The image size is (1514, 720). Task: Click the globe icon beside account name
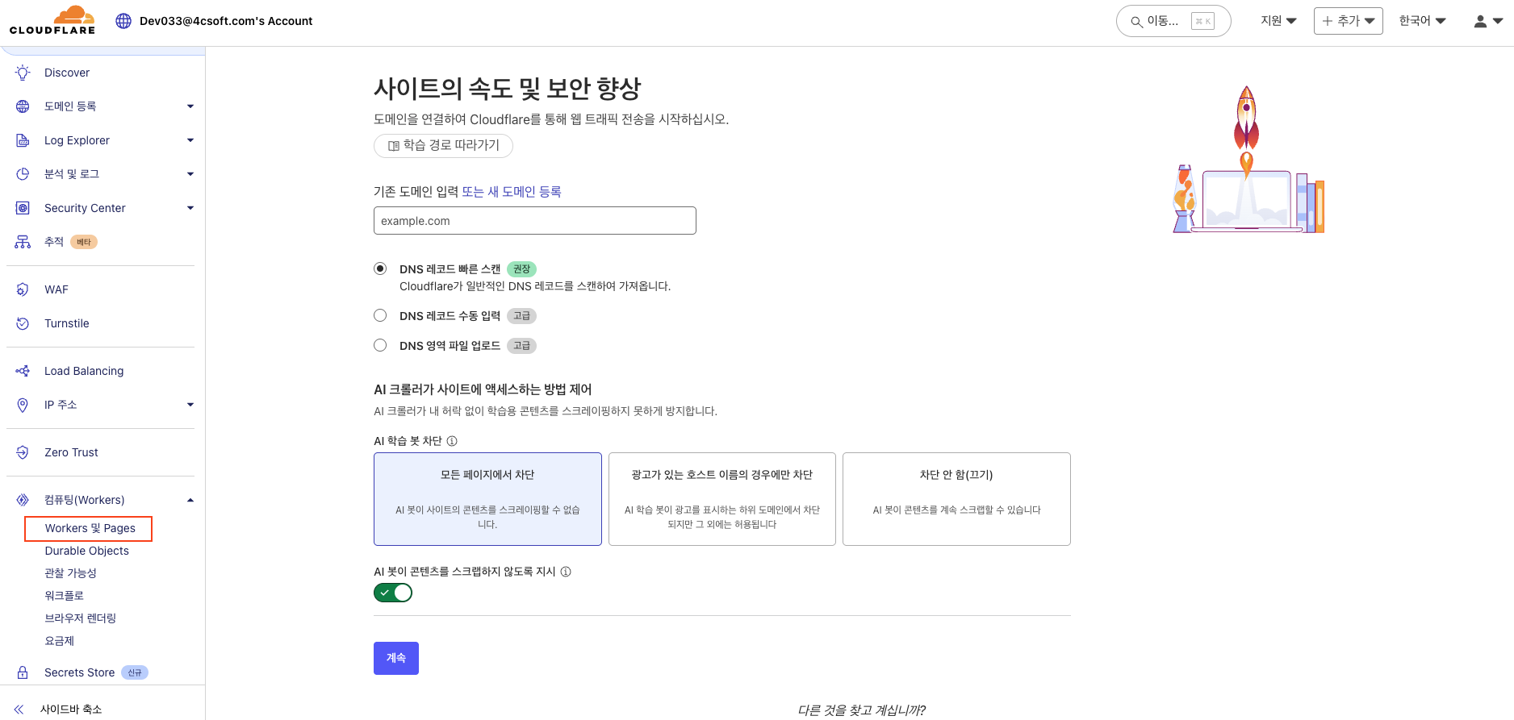click(123, 21)
